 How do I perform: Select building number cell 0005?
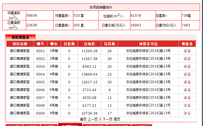point(40,82)
